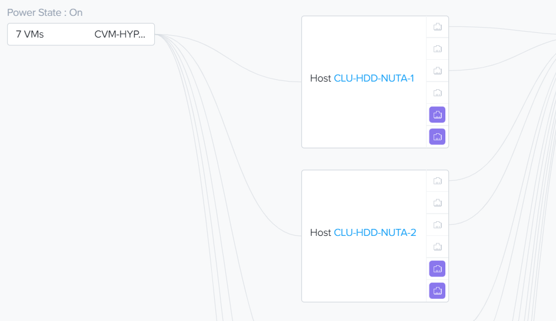Open the CLU-HDD-NUTA-2 host link
Image resolution: width=556 pixels, height=321 pixels.
(375, 233)
